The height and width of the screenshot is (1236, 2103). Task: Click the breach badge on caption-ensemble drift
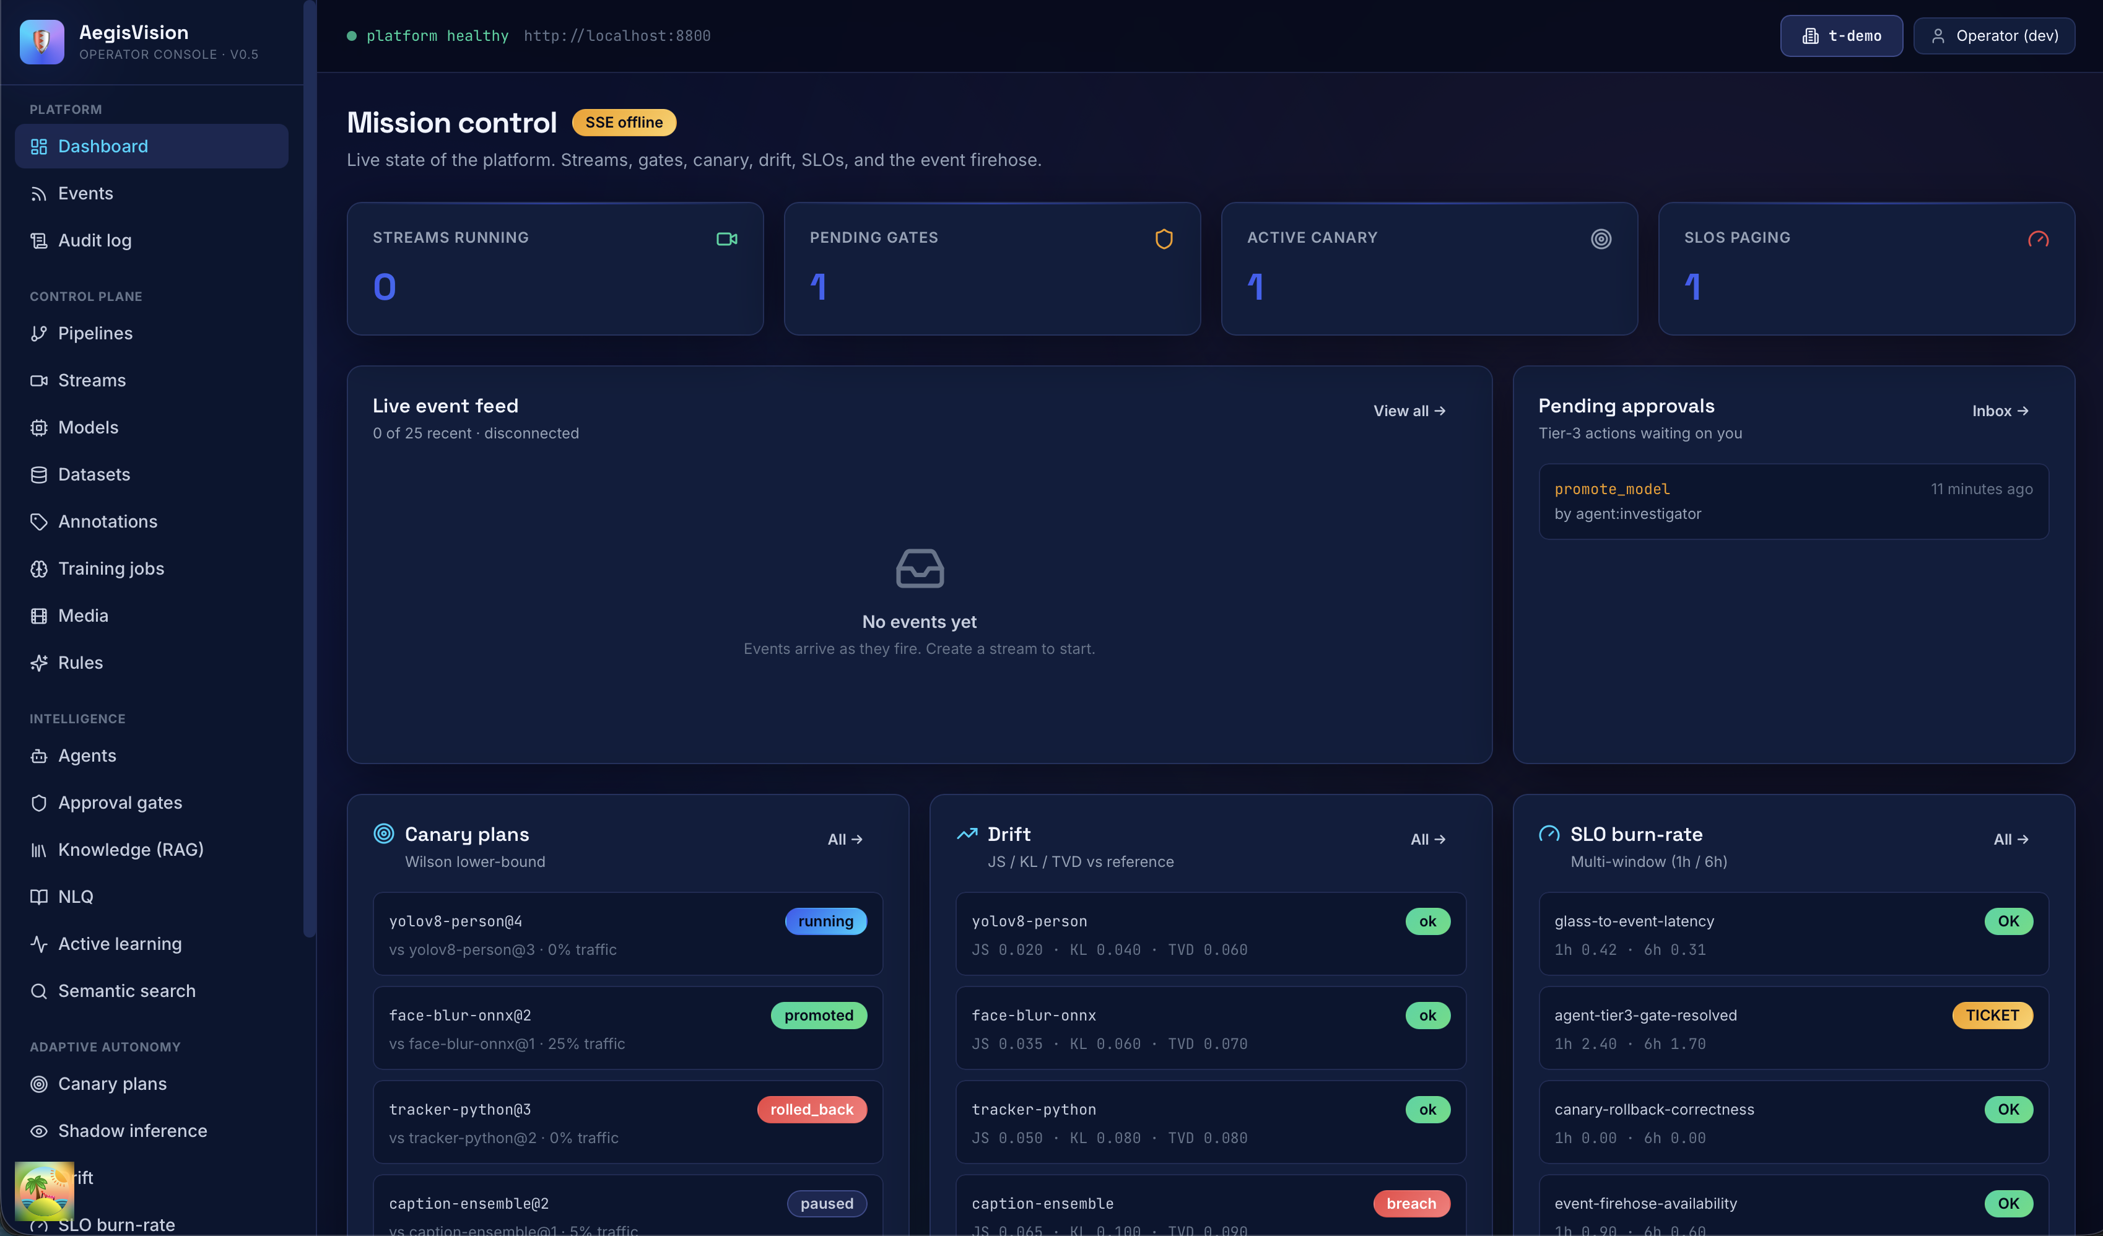point(1411,1203)
